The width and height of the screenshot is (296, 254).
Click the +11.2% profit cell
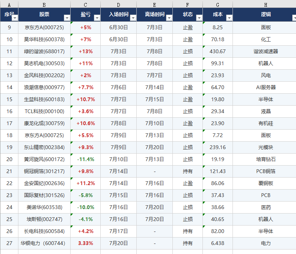[86, 183]
